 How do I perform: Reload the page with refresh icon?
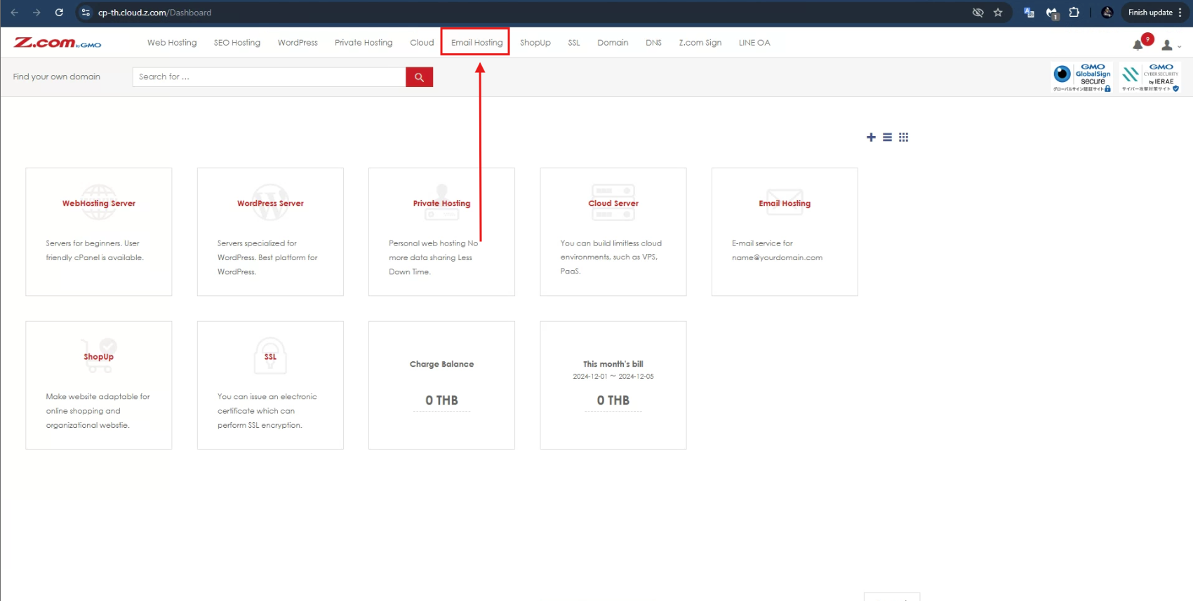(59, 13)
